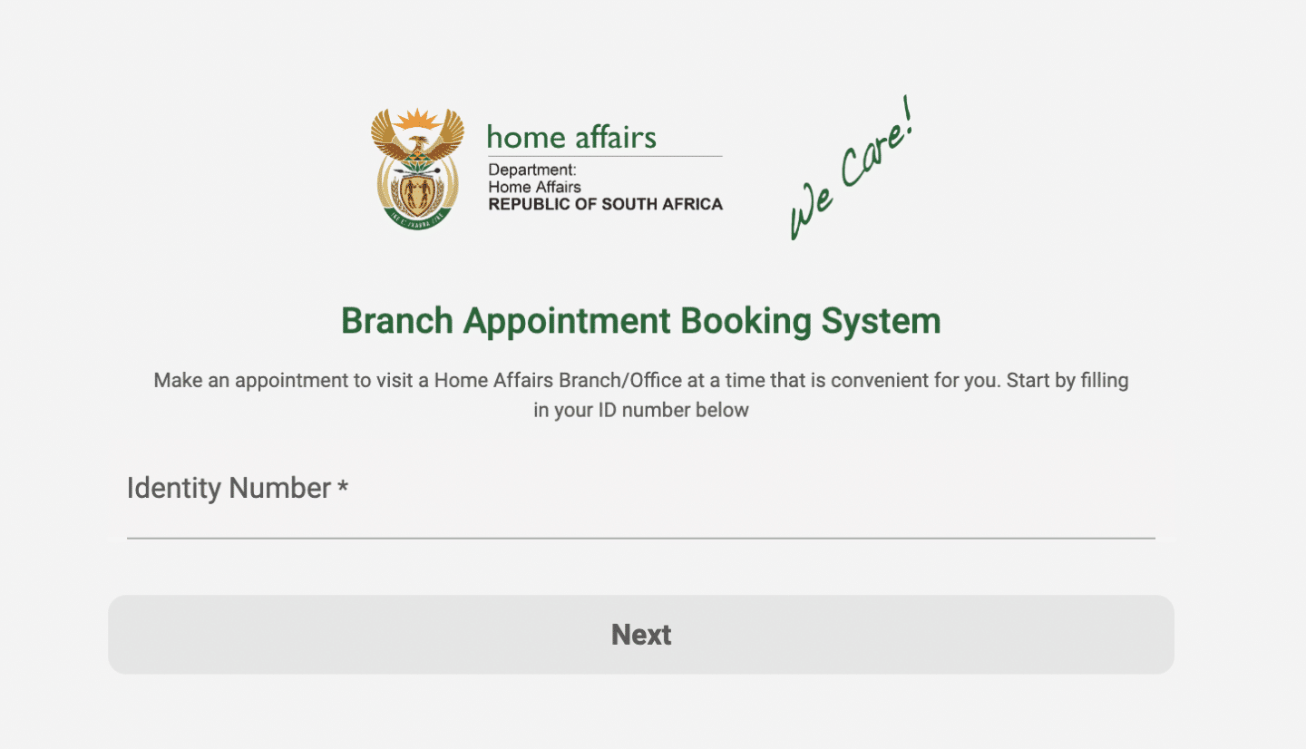Click the divider line under the home affairs wordmark
The image size is (1306, 749).
click(x=604, y=156)
